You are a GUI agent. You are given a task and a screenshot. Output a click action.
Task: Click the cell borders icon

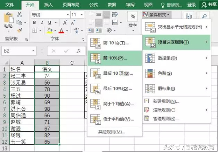pos(35,30)
